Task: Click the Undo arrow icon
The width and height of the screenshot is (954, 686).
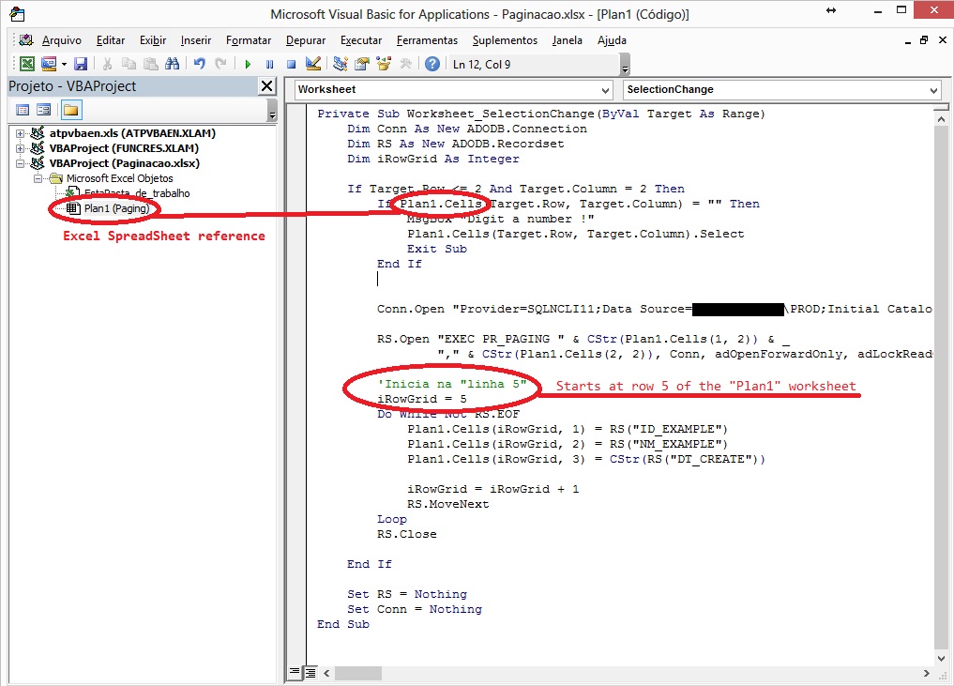Action: 199,64
